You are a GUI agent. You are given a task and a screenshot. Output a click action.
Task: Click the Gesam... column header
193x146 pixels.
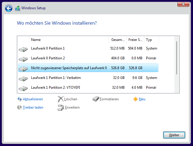pyautogui.click(x=118, y=40)
